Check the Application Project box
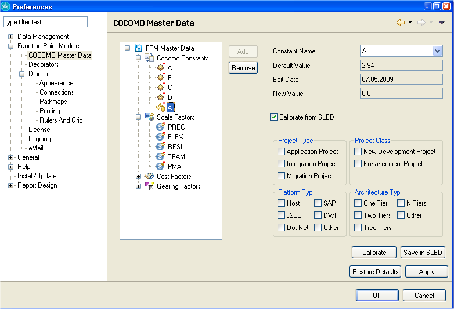 click(281, 151)
